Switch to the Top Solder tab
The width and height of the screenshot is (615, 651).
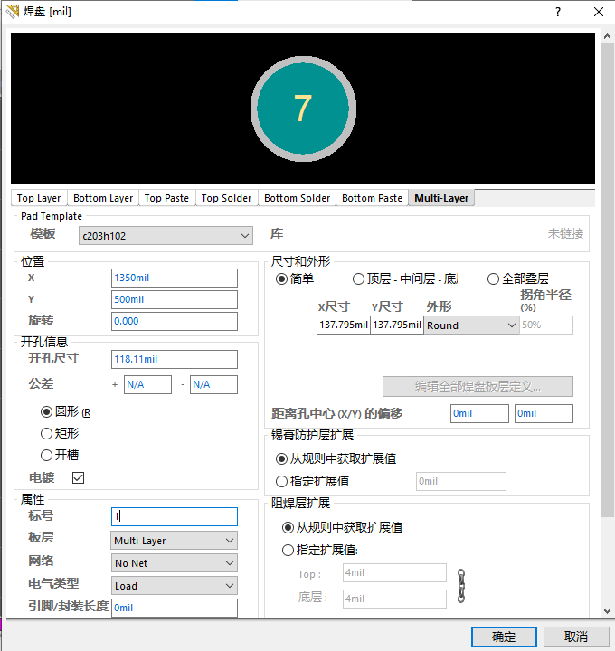tap(226, 198)
